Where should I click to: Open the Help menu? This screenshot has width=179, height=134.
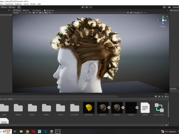click(x=39, y=4)
